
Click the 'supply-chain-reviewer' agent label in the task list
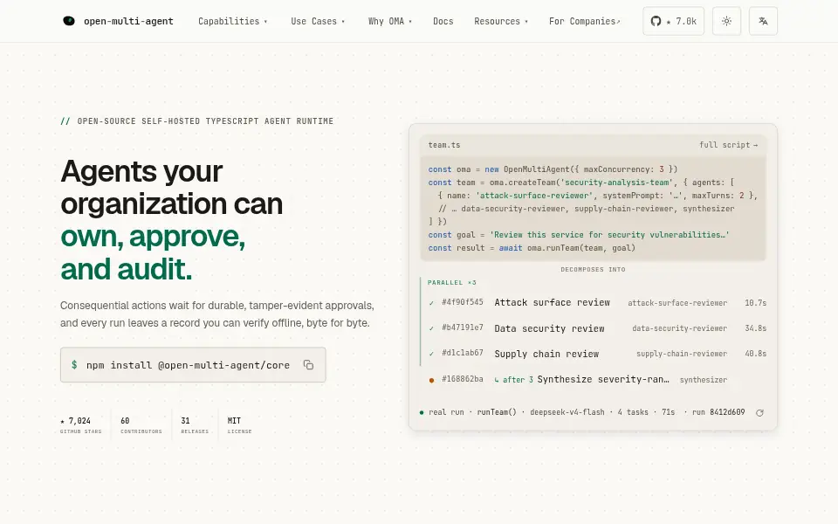point(682,354)
